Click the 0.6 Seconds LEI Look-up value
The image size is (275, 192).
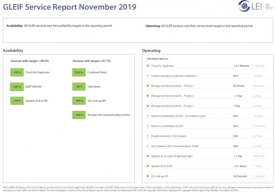(240, 176)
